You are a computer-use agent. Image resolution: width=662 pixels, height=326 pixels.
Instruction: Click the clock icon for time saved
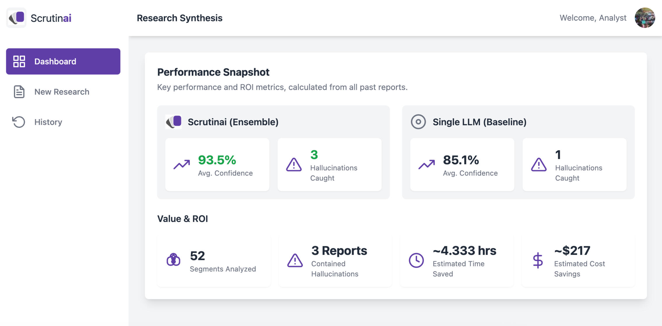[416, 260]
